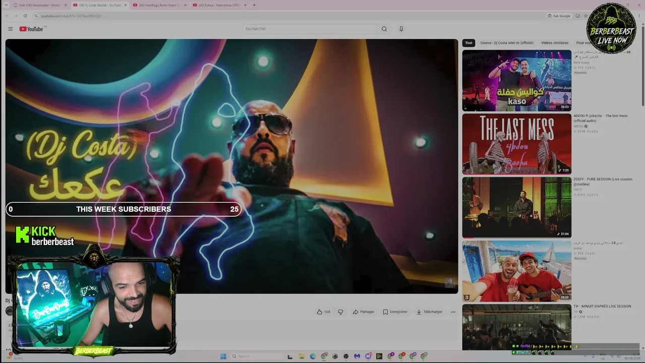Close the Future - Konnichiwa tab
The image size is (645, 363).
coord(245,5)
